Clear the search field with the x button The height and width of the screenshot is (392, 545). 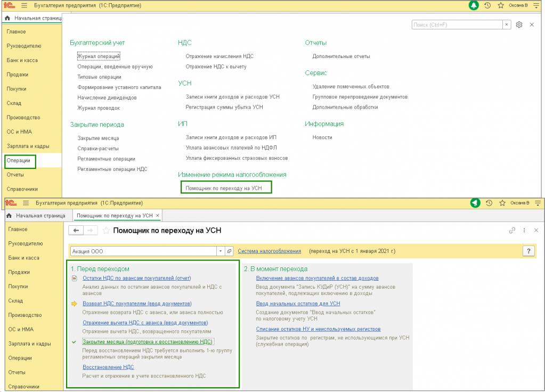507,24
